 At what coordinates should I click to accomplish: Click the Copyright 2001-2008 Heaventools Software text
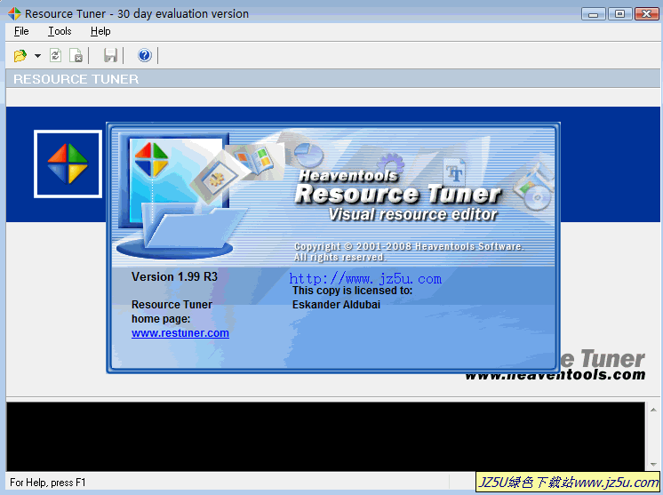409,246
